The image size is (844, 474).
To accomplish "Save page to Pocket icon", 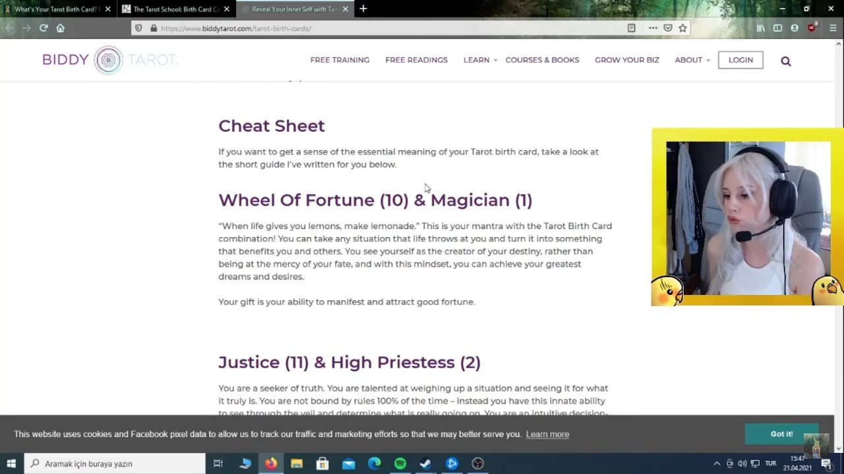I will tap(668, 28).
